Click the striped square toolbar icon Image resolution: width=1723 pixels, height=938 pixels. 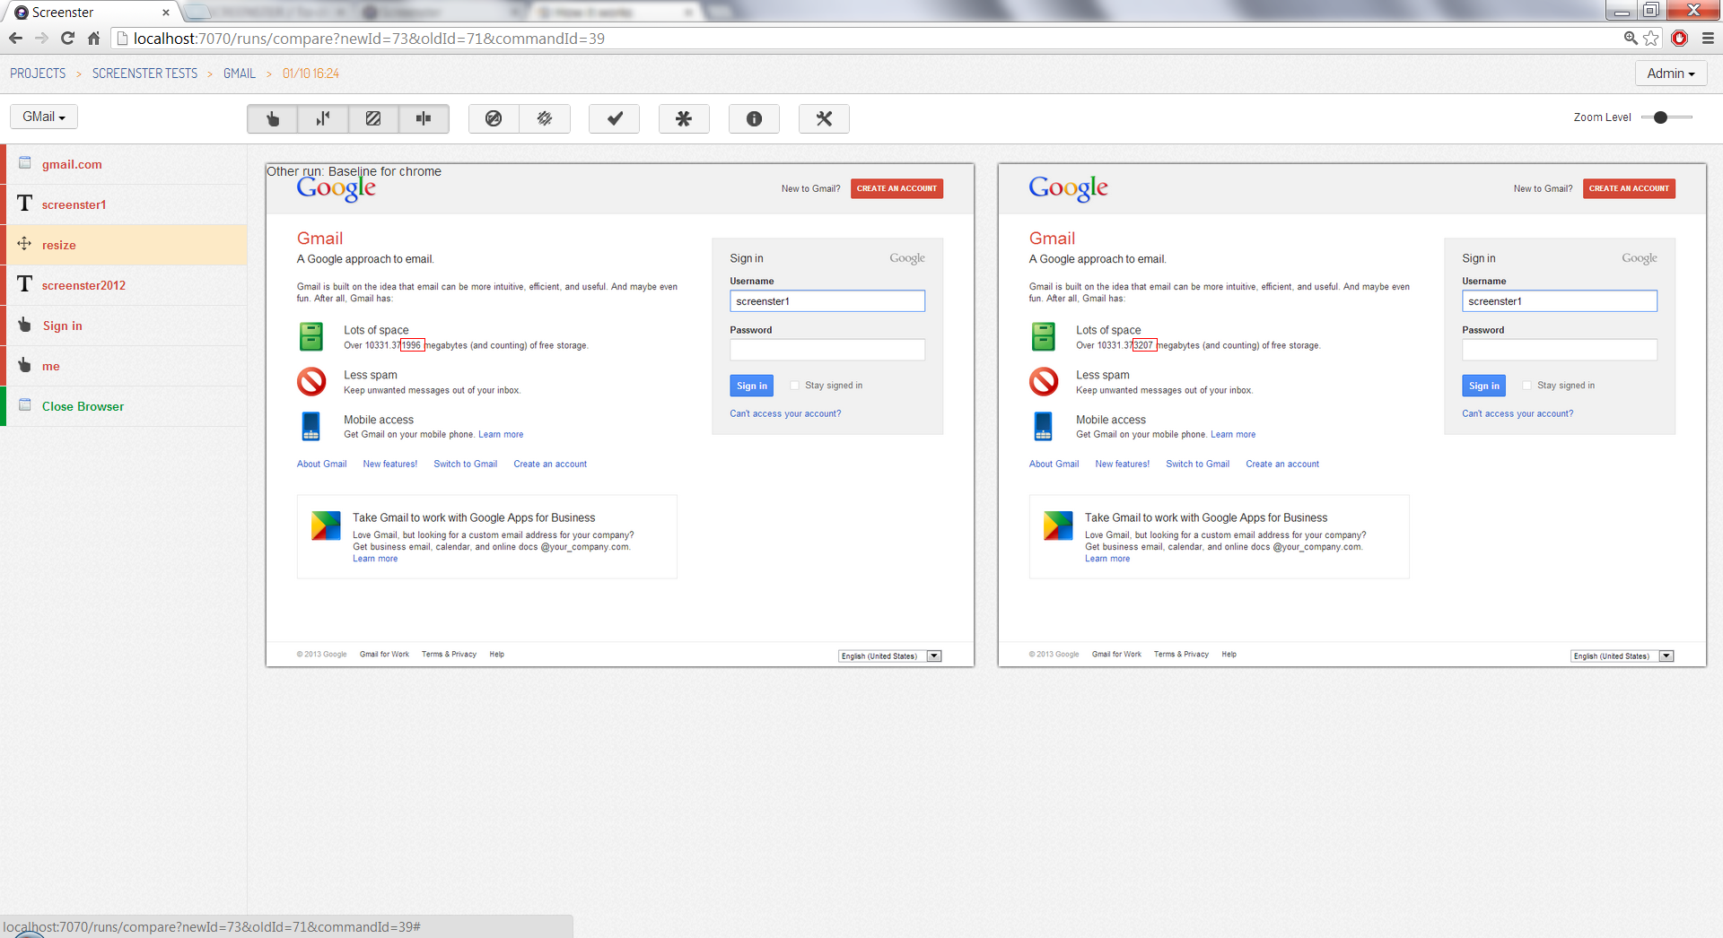pyautogui.click(x=373, y=118)
